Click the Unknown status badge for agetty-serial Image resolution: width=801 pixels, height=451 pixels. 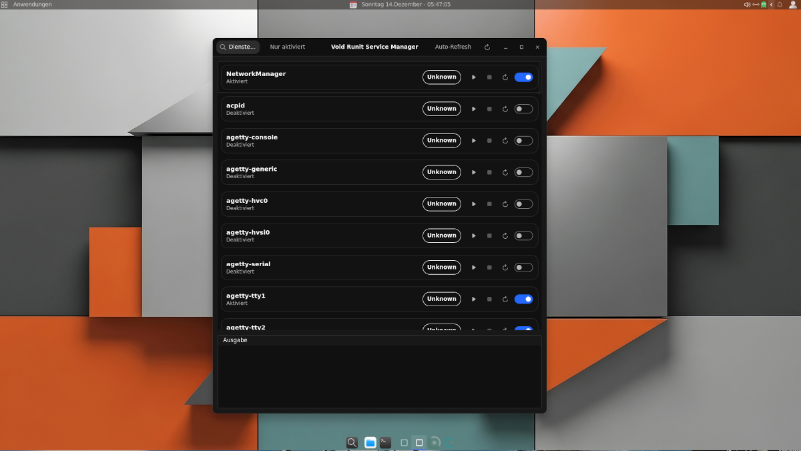(x=442, y=268)
